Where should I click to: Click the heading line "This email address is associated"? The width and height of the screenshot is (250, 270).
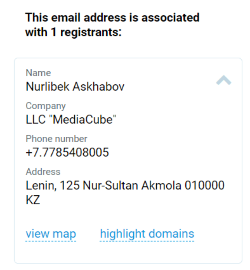(112, 17)
